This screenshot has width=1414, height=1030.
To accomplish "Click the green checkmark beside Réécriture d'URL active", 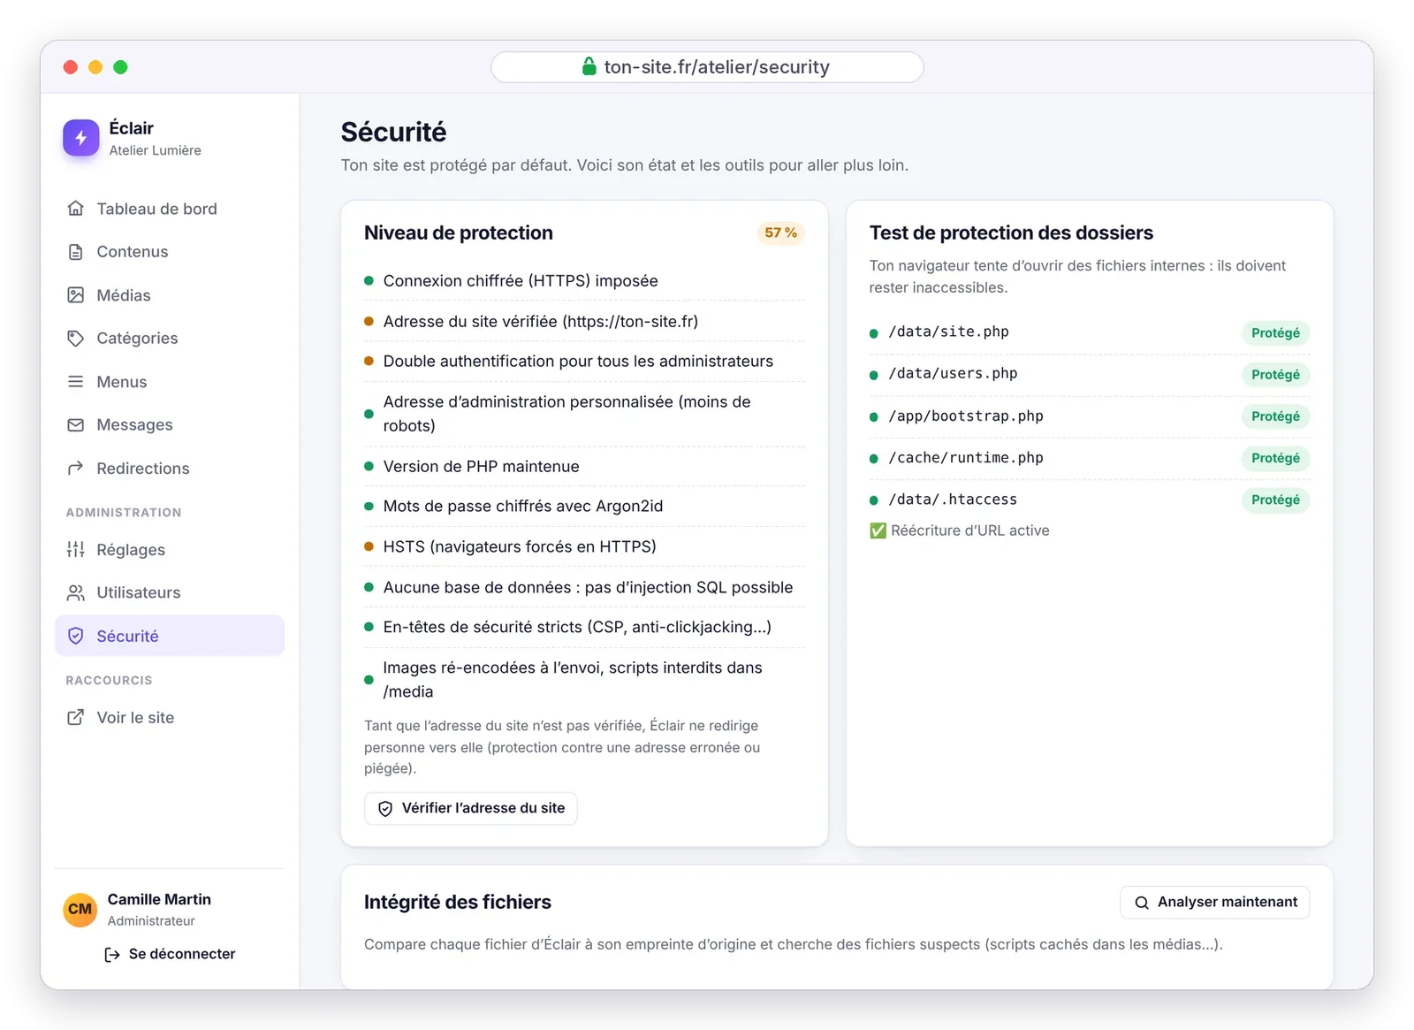I will point(878,530).
